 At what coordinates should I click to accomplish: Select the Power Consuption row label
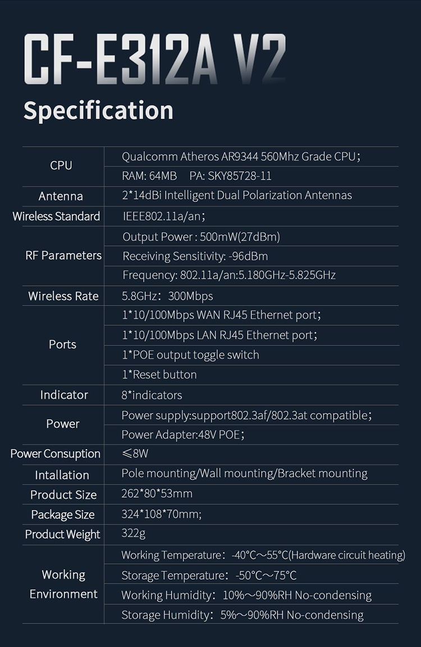point(56,454)
